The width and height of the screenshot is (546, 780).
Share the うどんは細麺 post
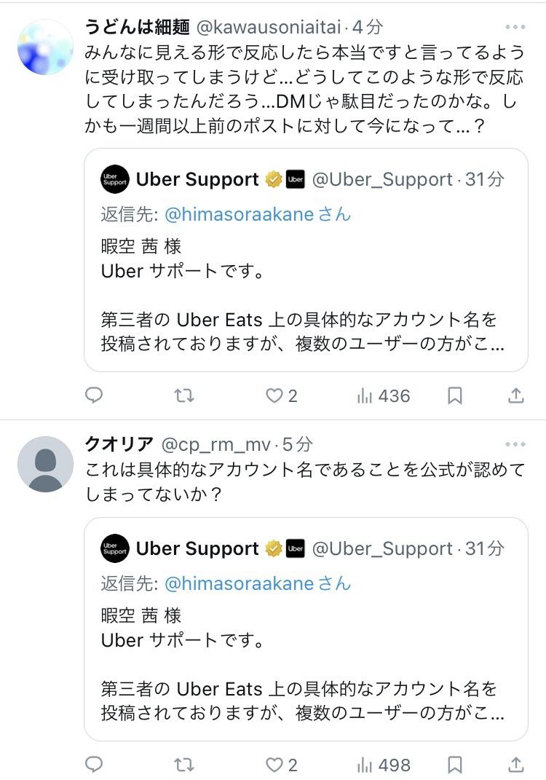[515, 395]
